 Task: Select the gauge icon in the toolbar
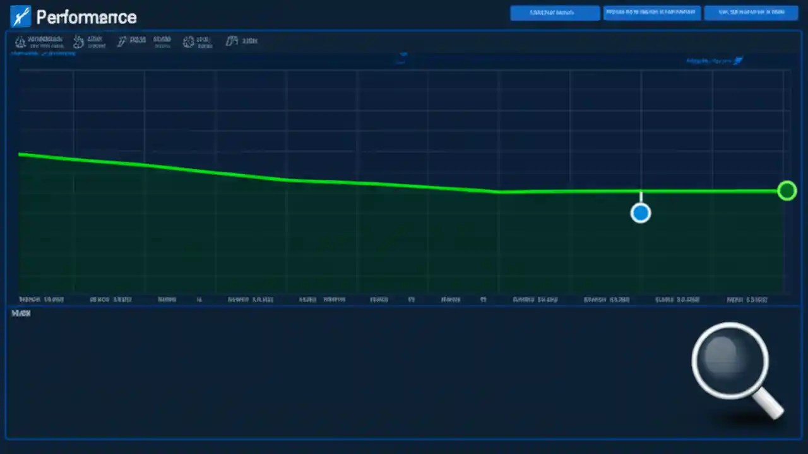20,40
